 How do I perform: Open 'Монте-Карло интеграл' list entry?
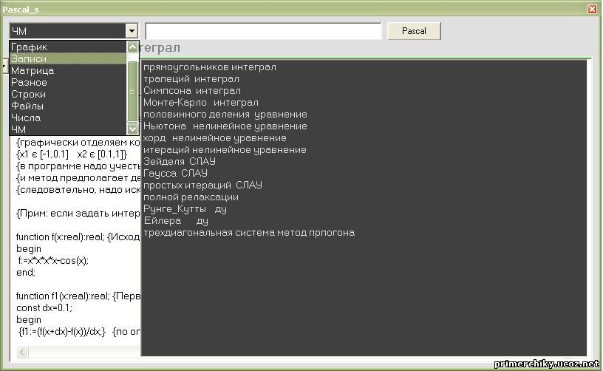201,103
